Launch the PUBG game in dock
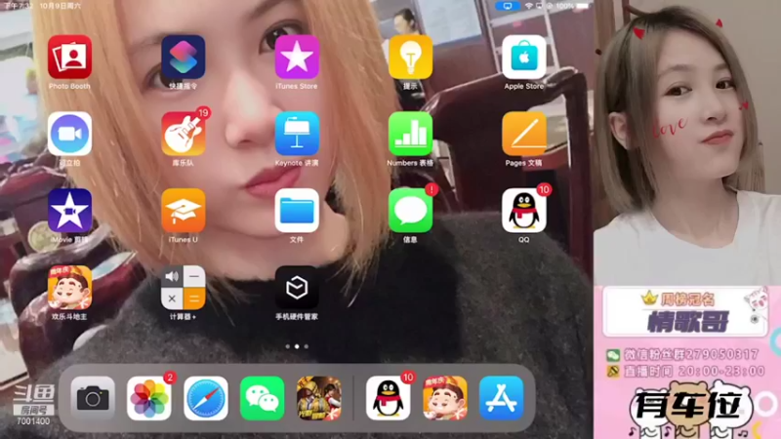The height and width of the screenshot is (439, 781). 319,398
